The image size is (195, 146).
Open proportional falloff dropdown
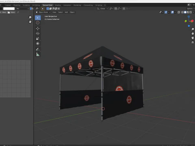click(x=128, y=9)
